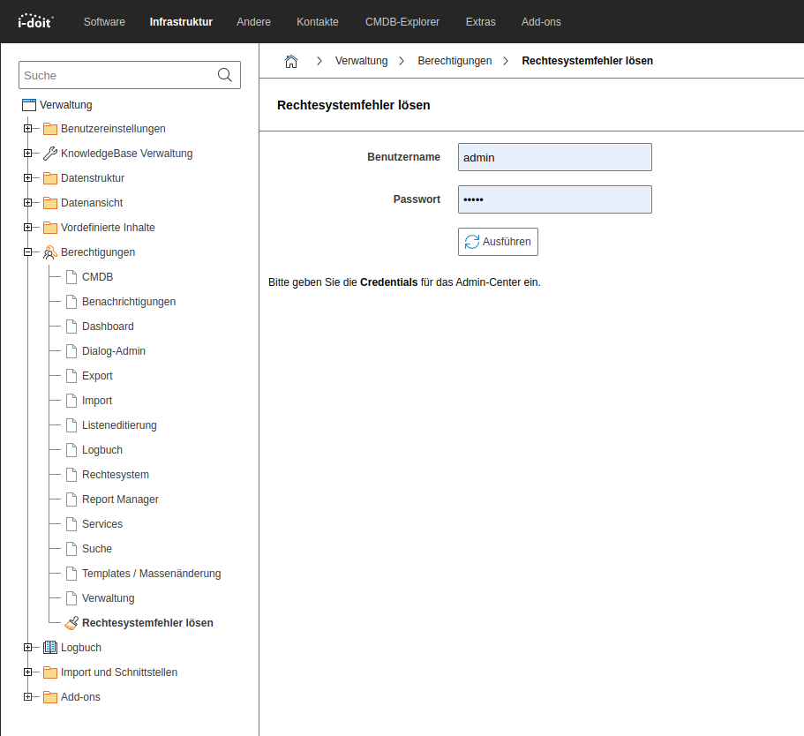The image size is (804, 736).
Task: Focus the Benutzername input field
Action: tap(554, 157)
